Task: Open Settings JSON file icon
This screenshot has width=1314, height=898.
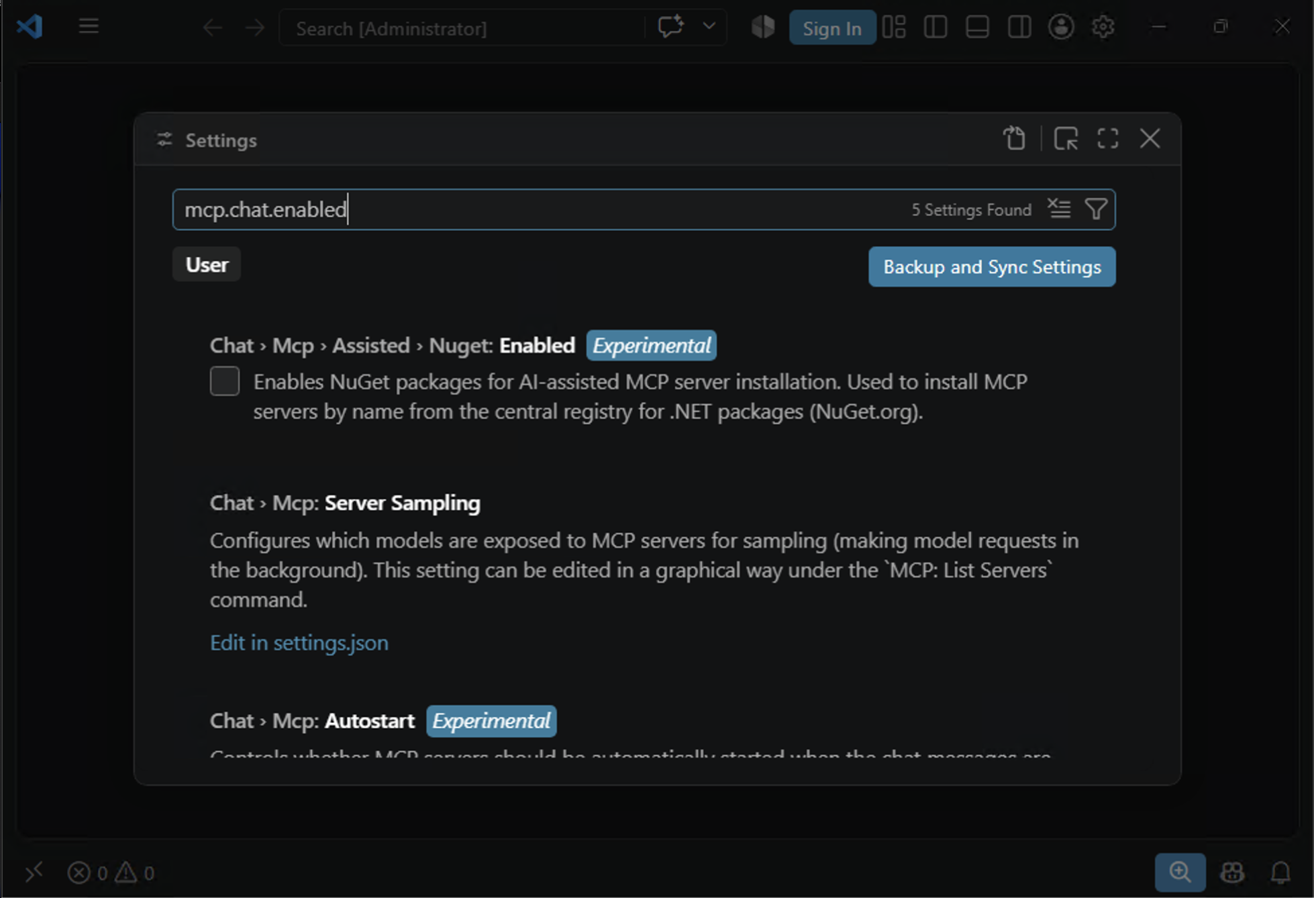Action: 1014,139
